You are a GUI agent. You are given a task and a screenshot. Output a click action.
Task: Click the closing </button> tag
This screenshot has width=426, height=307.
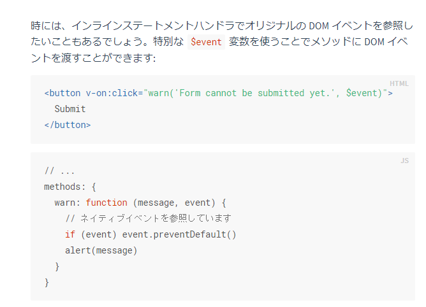click(x=68, y=125)
